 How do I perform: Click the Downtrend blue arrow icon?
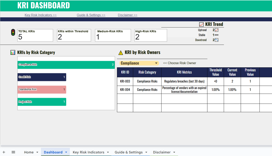click(217, 40)
